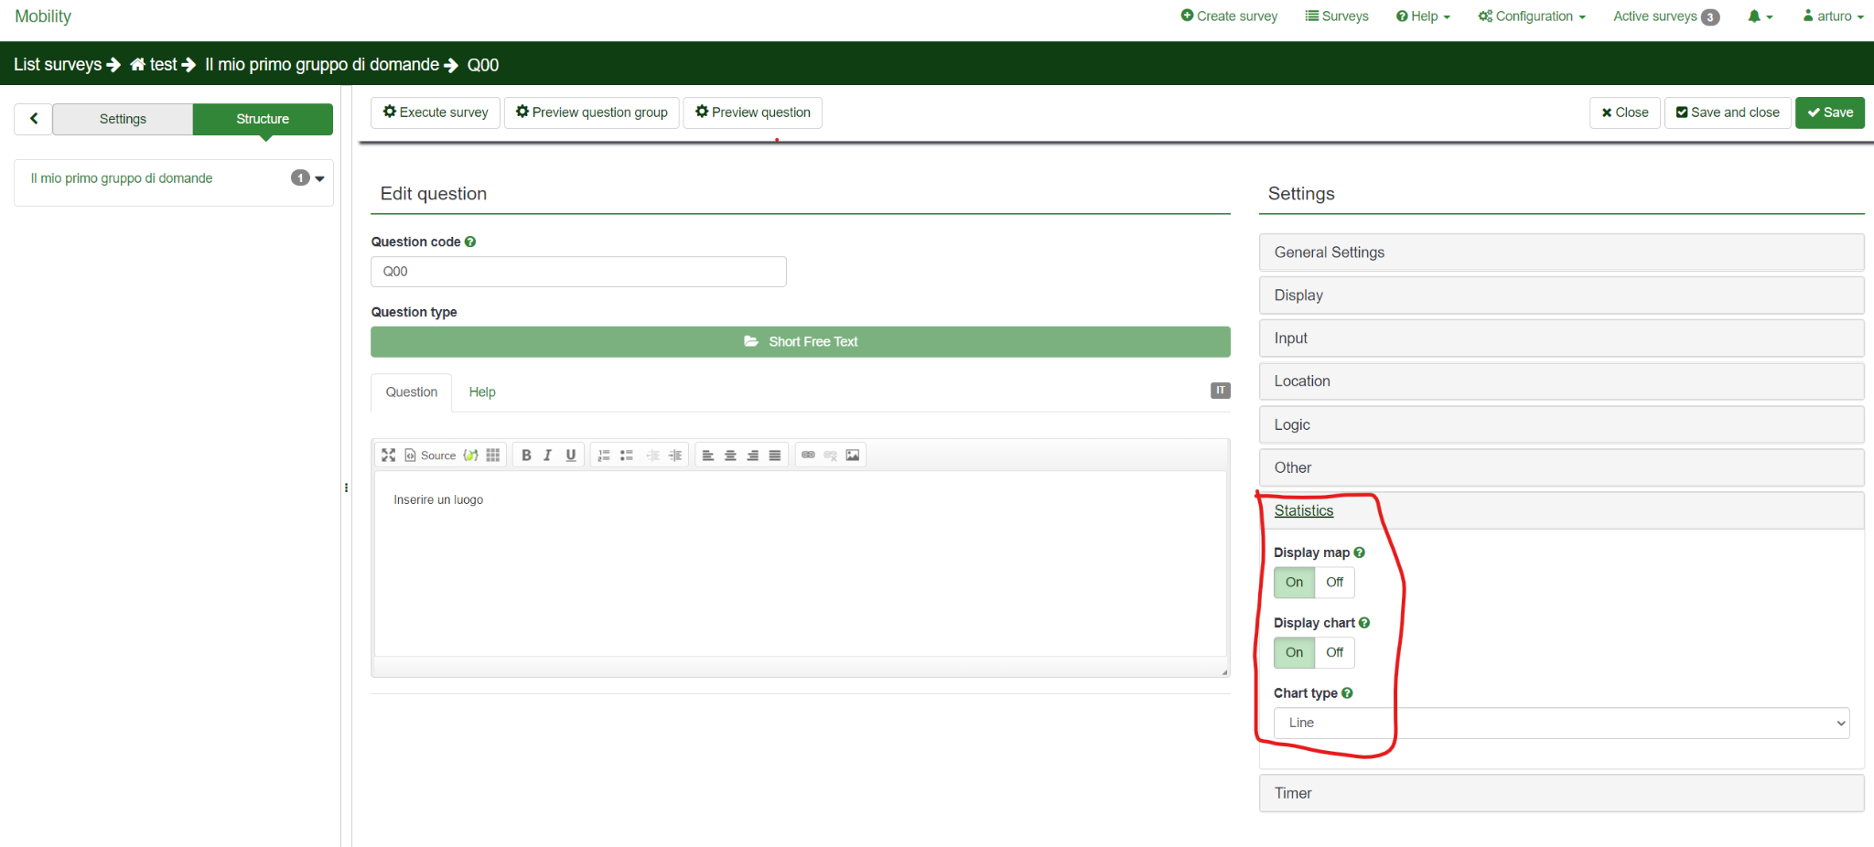The height and width of the screenshot is (847, 1874).
Task: Click Save and close button
Action: [1728, 113]
